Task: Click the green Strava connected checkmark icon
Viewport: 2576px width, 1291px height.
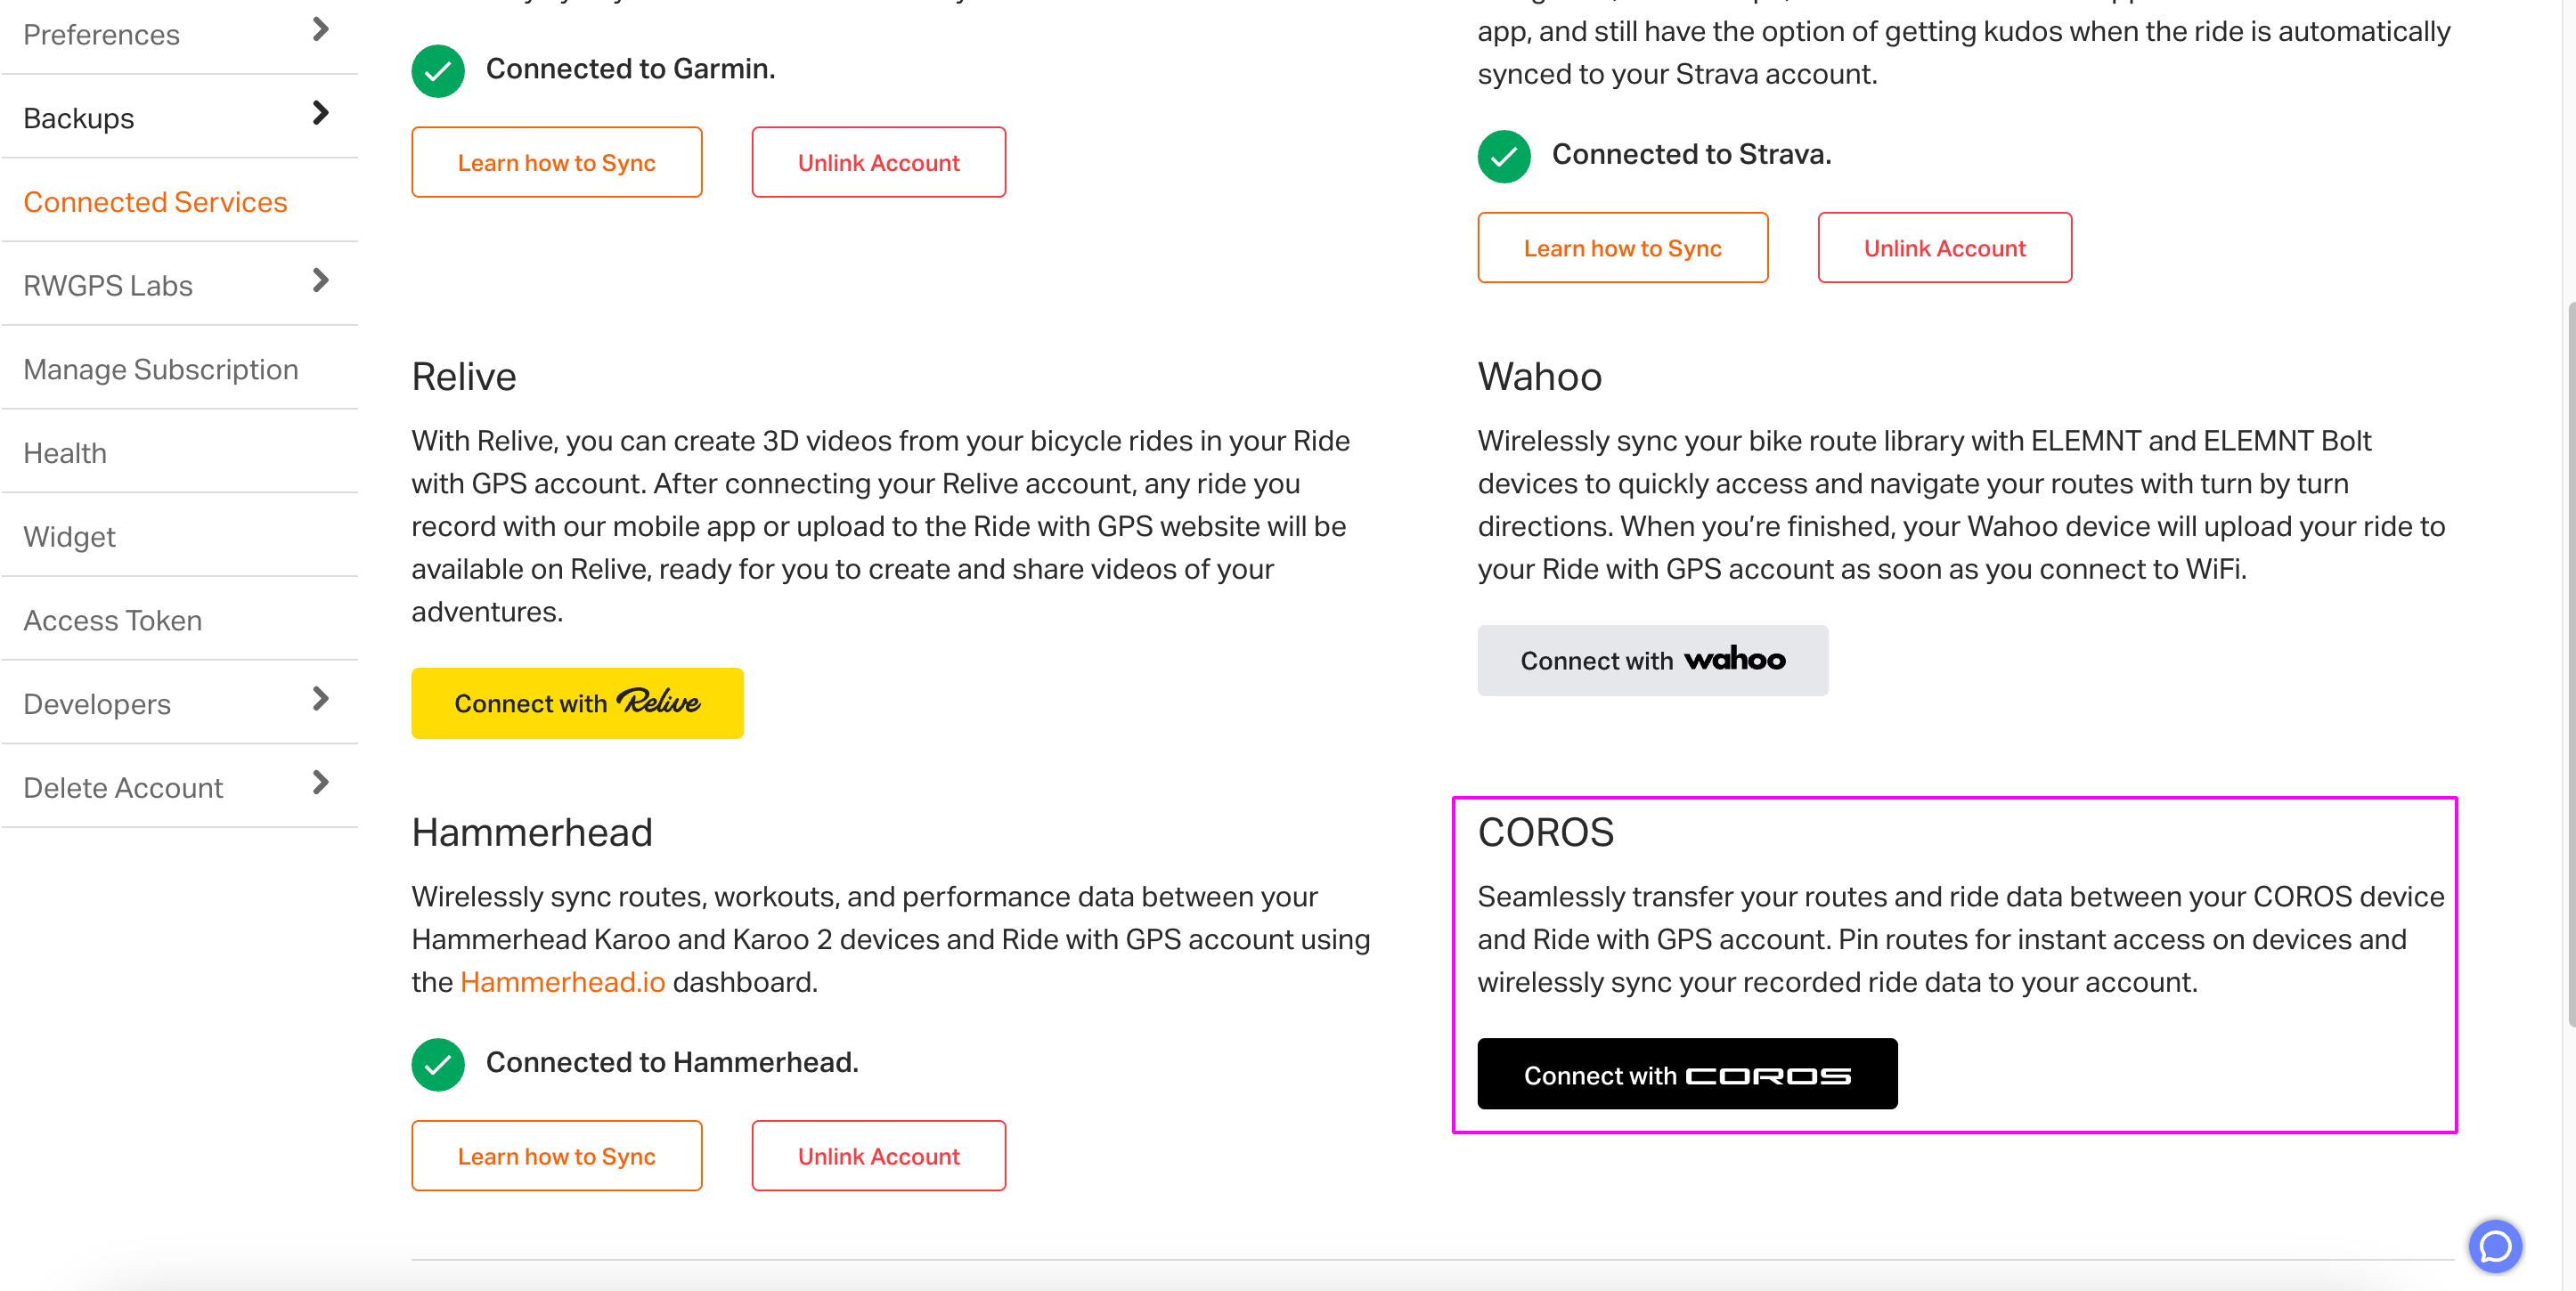Action: pos(1504,156)
